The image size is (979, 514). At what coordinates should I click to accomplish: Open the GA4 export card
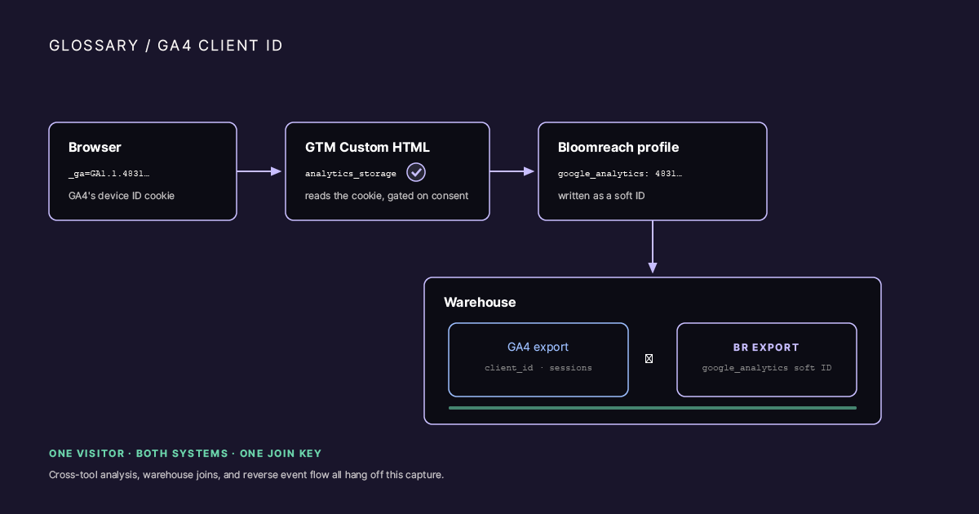point(538,360)
